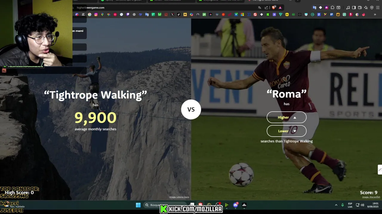Open the TikTok bookmark icon
Screen dimensions: 382x214
pos(178,15)
